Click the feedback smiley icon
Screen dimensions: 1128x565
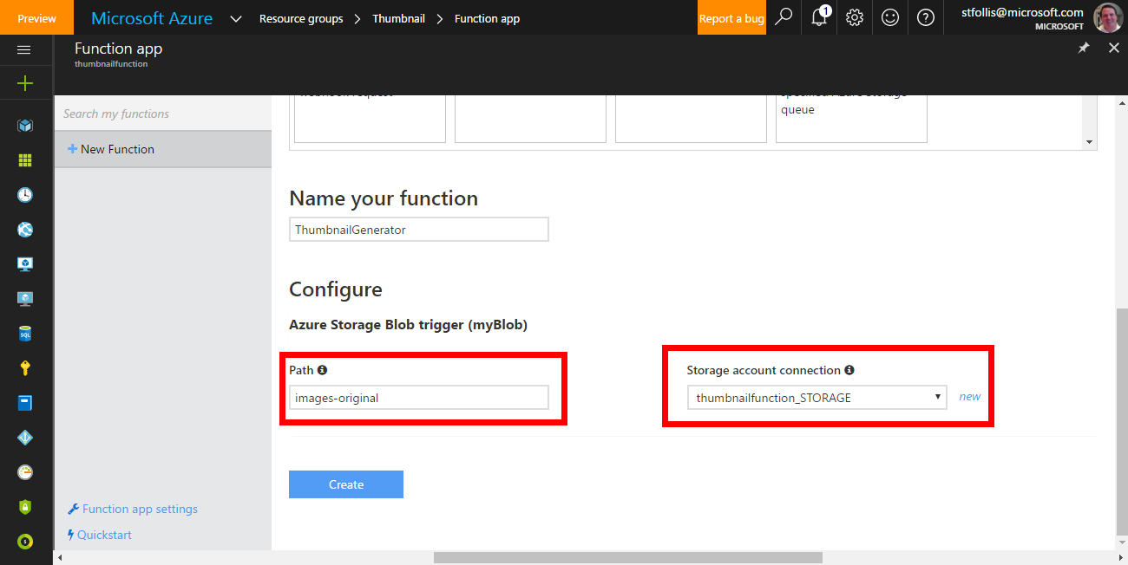pos(890,17)
